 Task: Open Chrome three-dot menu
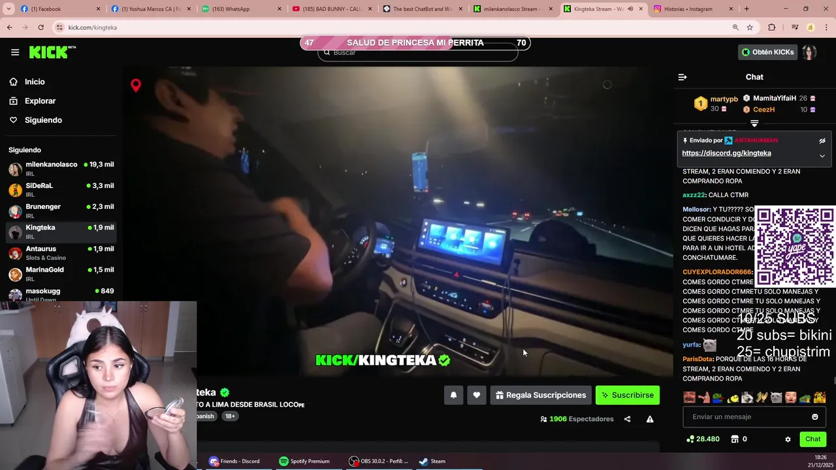pos(826,27)
